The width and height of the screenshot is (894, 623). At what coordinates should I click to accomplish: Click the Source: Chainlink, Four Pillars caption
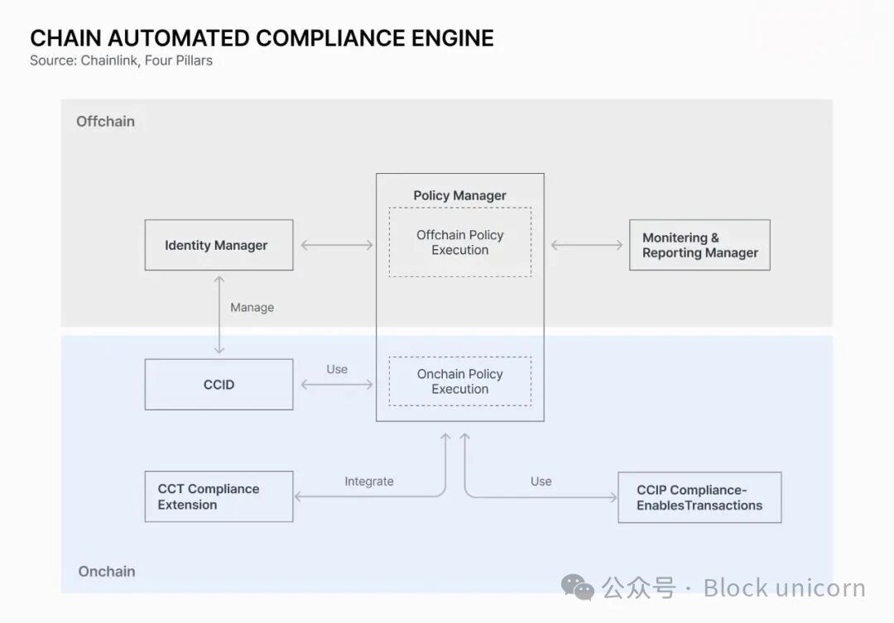point(121,60)
